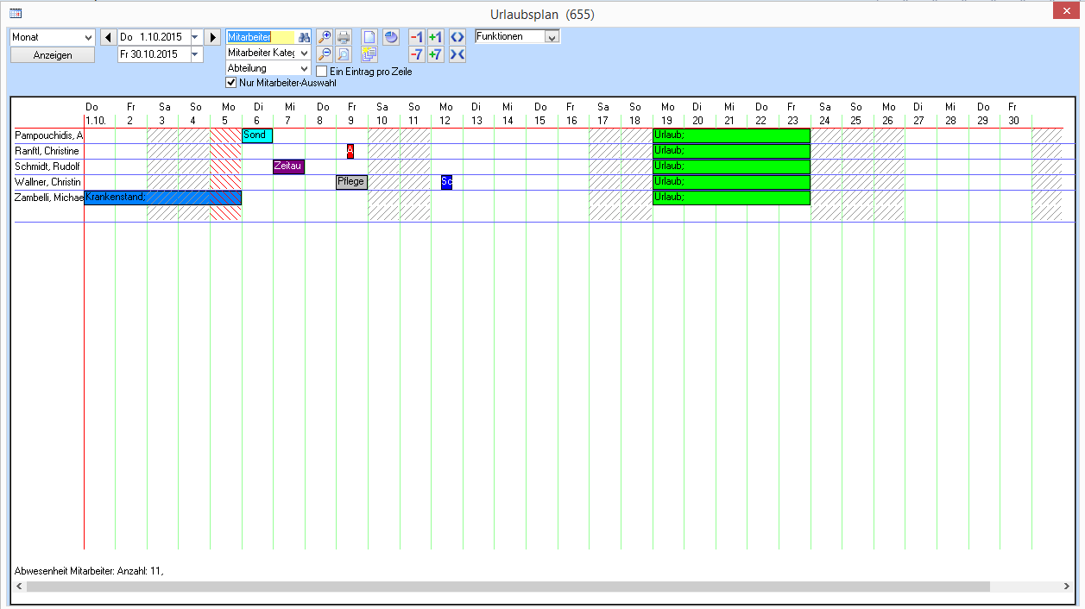Open the Funktionen dropdown menu
1085x609 pixels.
point(552,37)
